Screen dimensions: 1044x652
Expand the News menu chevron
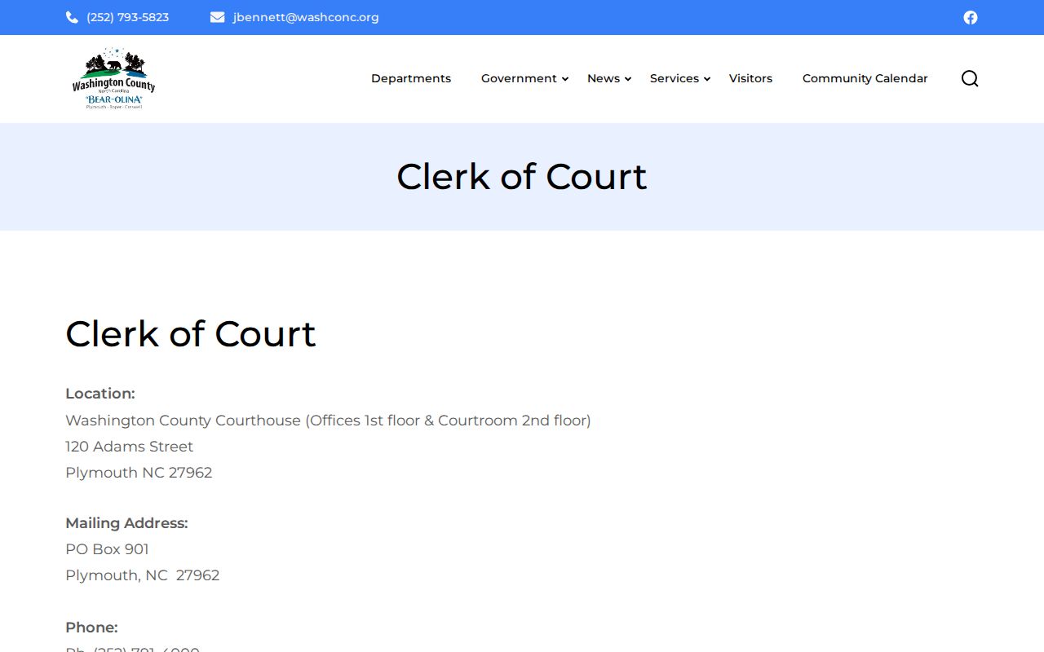click(628, 79)
